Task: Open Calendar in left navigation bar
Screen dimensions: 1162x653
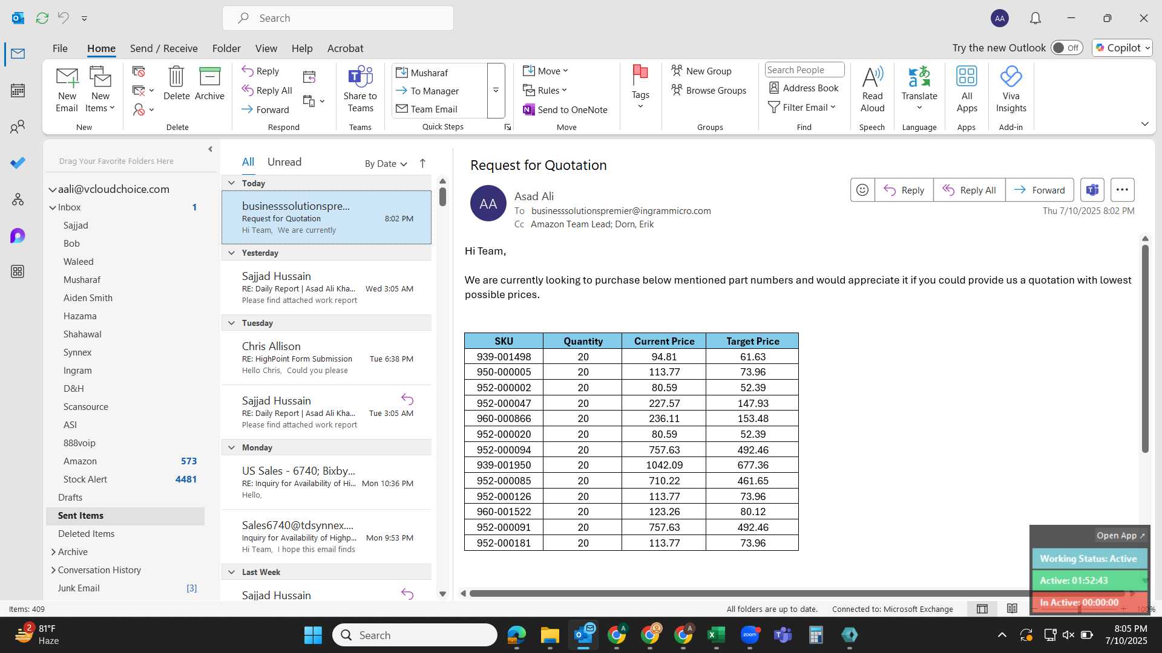Action: pyautogui.click(x=18, y=91)
